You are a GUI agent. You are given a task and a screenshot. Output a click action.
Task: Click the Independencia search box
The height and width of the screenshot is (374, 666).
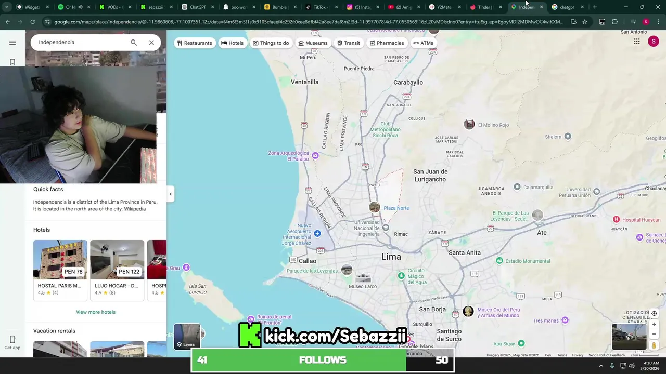click(81, 43)
